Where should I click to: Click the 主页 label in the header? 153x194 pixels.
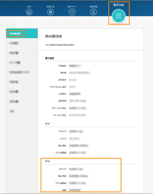pos(29,6)
